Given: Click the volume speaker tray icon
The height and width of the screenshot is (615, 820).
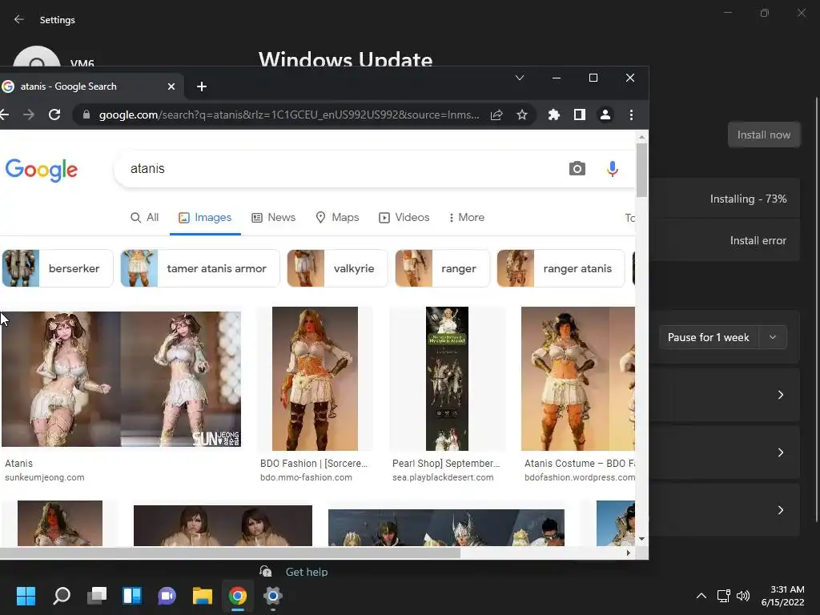Looking at the screenshot, I should 743,596.
